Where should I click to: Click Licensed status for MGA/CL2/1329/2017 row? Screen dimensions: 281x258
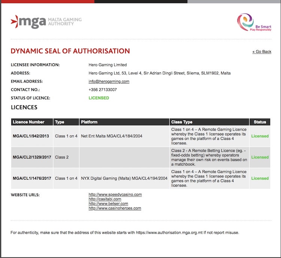[260, 157]
